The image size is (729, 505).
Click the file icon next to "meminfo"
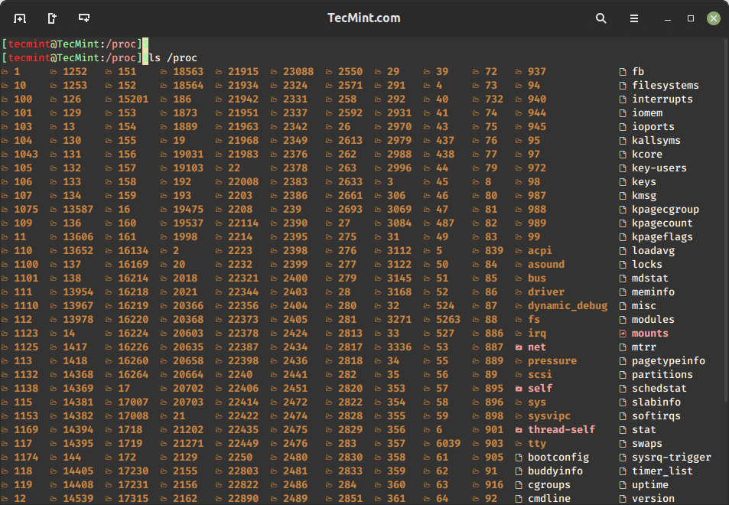[623, 292]
